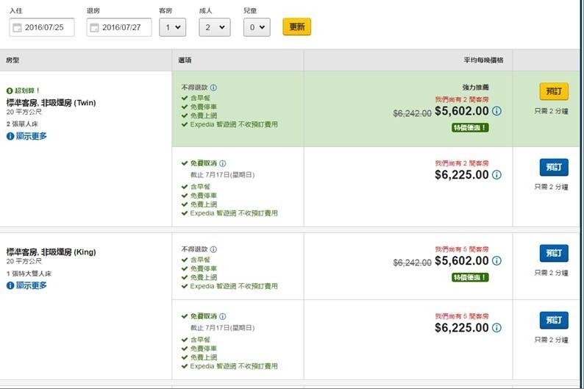Screen dimensions: 584x389
Task: Click info icon next to Twin 不得退款
Action: pos(213,88)
